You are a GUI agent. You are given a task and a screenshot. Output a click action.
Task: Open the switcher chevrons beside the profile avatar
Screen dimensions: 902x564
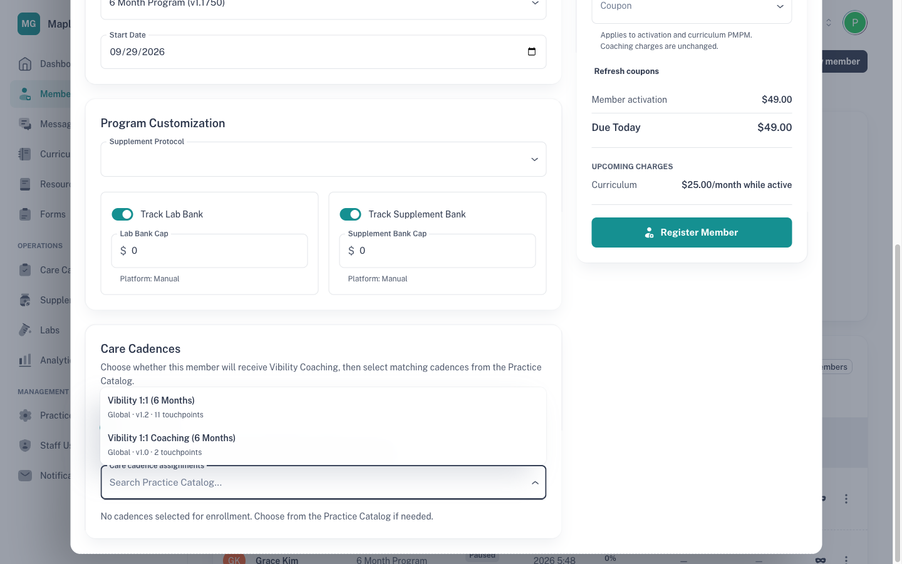tap(829, 23)
